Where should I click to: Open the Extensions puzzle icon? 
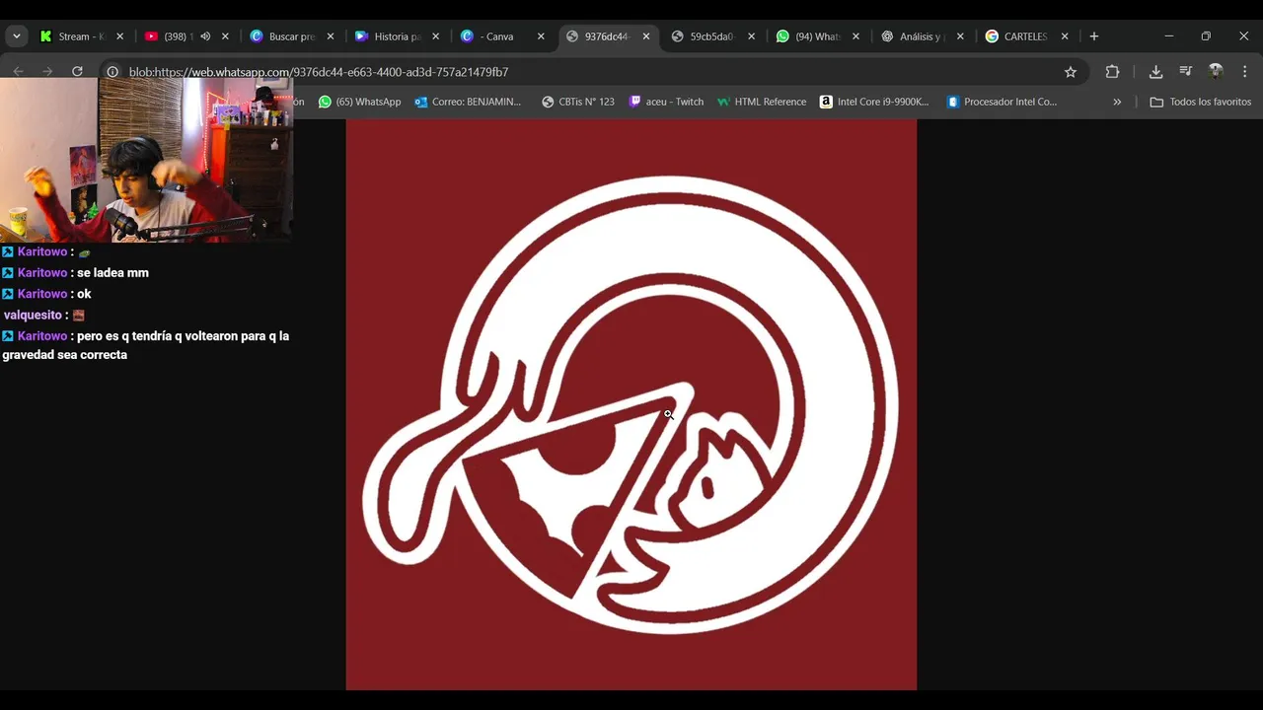[x=1112, y=72]
